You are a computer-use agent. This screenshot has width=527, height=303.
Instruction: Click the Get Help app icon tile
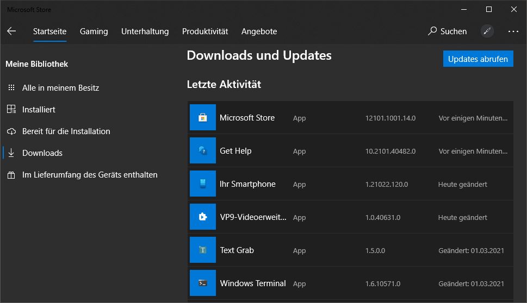tap(203, 150)
